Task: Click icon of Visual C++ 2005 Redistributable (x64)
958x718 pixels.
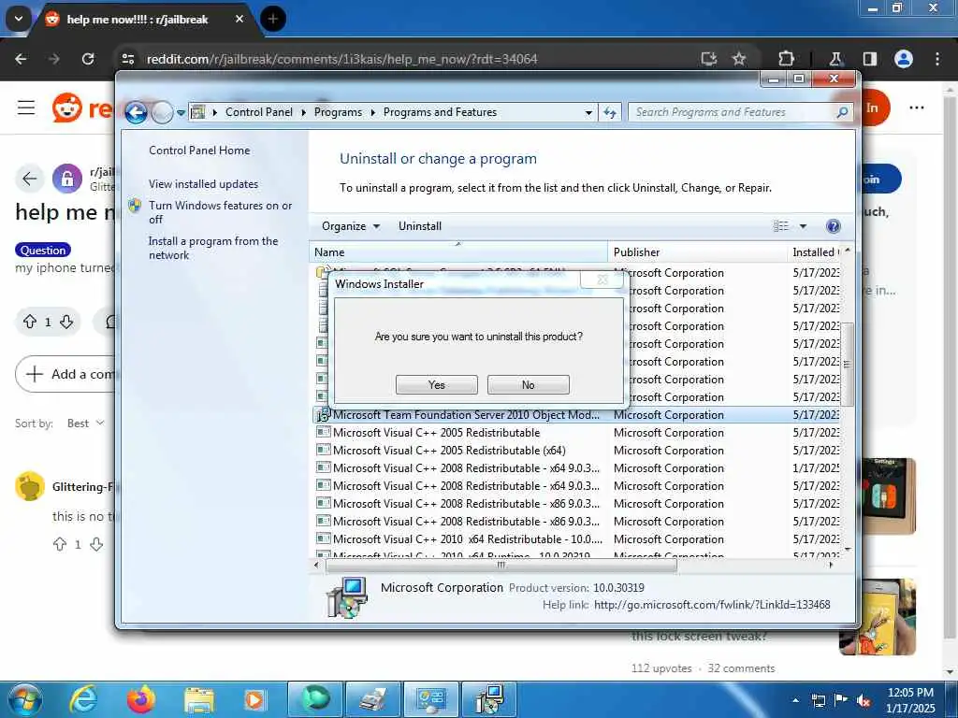Action: tap(323, 450)
